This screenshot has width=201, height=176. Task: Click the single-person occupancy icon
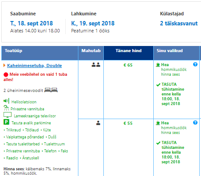98,123
